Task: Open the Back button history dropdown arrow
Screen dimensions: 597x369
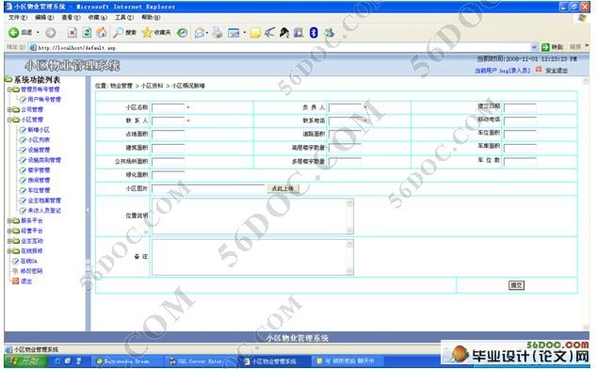Action: [x=38, y=33]
